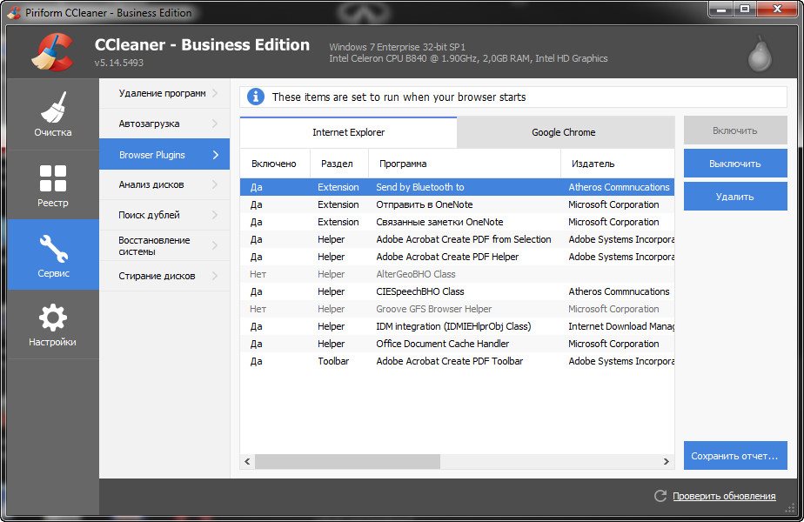Sort by the Программа column header
This screenshot has height=522, width=804.
click(464, 164)
